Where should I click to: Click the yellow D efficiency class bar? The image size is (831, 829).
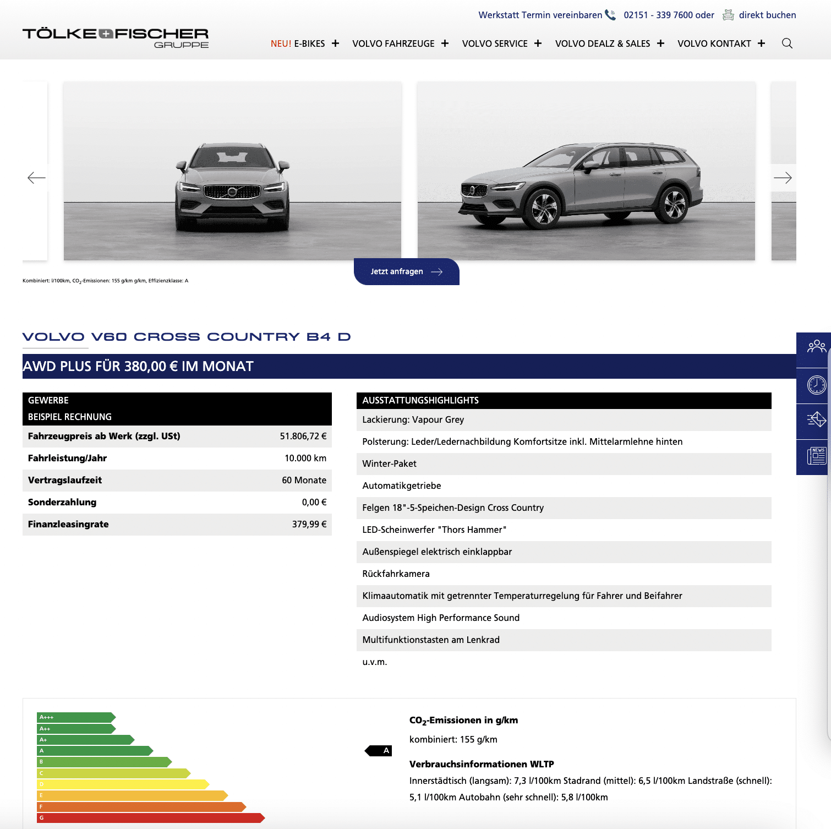point(123,784)
